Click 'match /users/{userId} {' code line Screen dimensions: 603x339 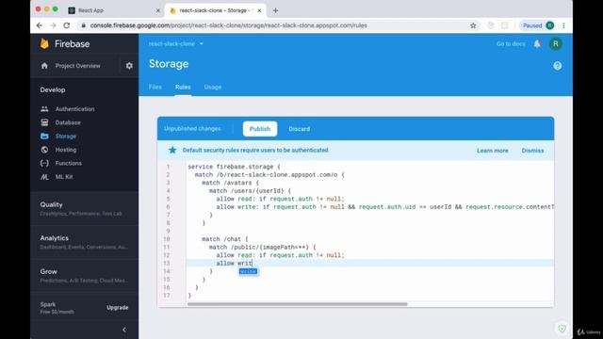[x=250, y=191]
